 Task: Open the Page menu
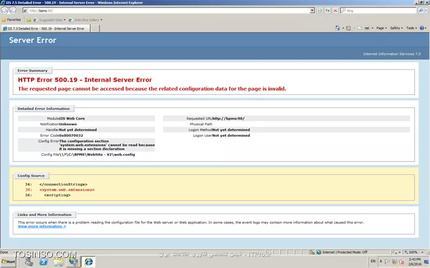coord(382,28)
